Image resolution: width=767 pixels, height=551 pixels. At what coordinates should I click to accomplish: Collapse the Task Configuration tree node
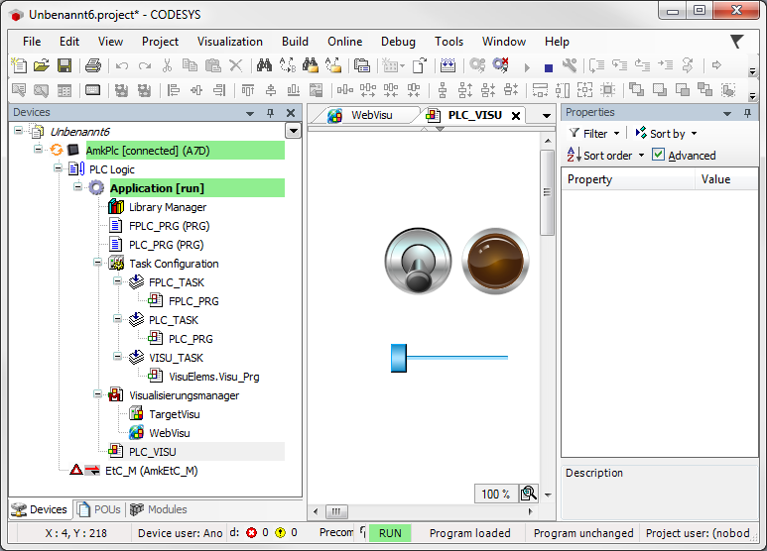pyautogui.click(x=98, y=264)
